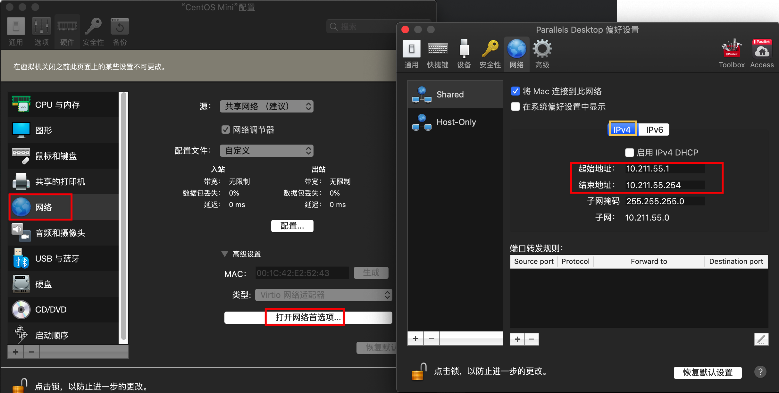Click the Forward to column header
This screenshot has width=779, height=393.
649,262
